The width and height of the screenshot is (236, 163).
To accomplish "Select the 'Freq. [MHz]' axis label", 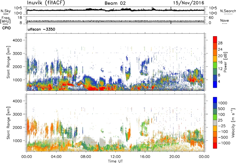I will click(5, 20).
